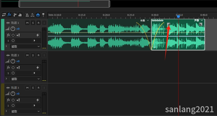Toggle 轨道 3 fx pre/post fader
Image resolution: width=217 pixels, height=116 pixels.
coord(18,100)
